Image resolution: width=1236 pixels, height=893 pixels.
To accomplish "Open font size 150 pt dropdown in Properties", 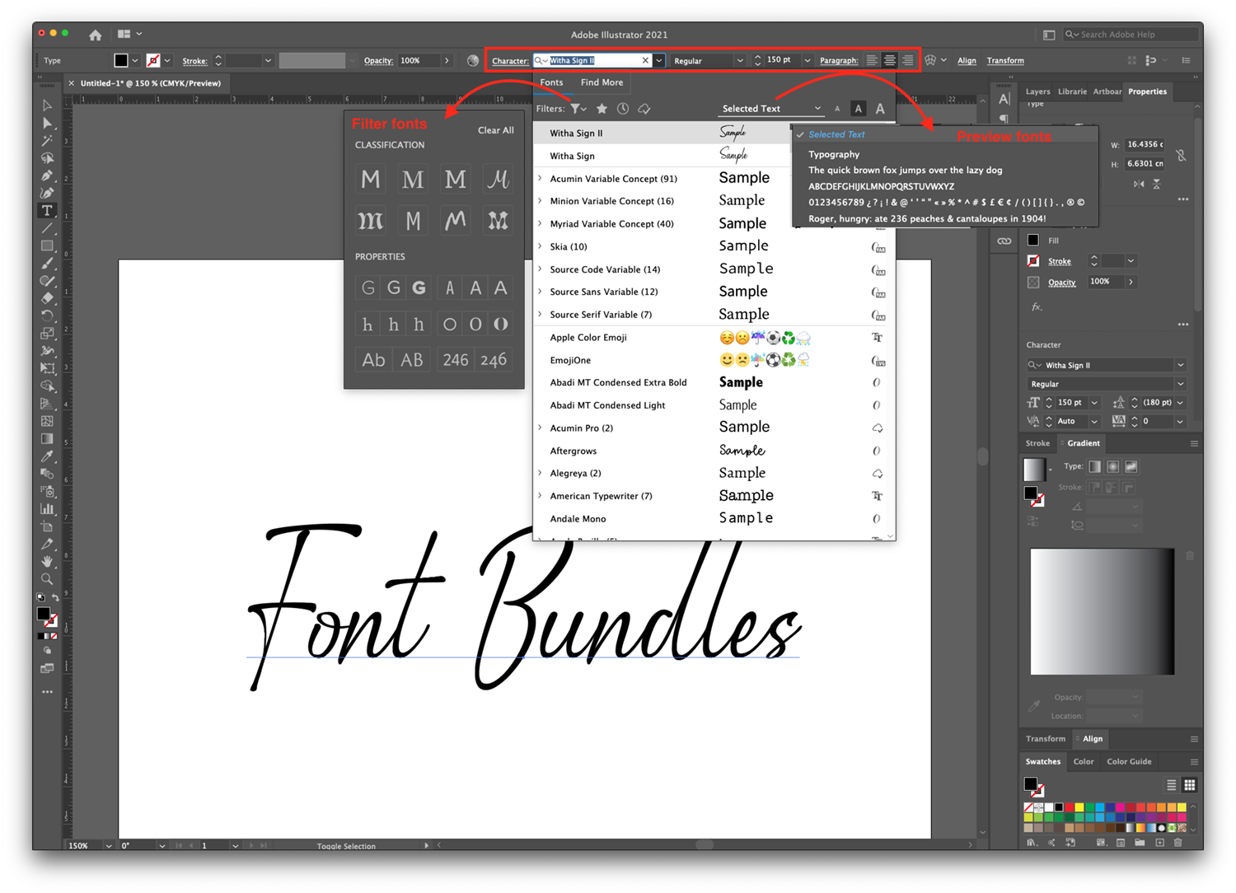I will (x=1094, y=403).
